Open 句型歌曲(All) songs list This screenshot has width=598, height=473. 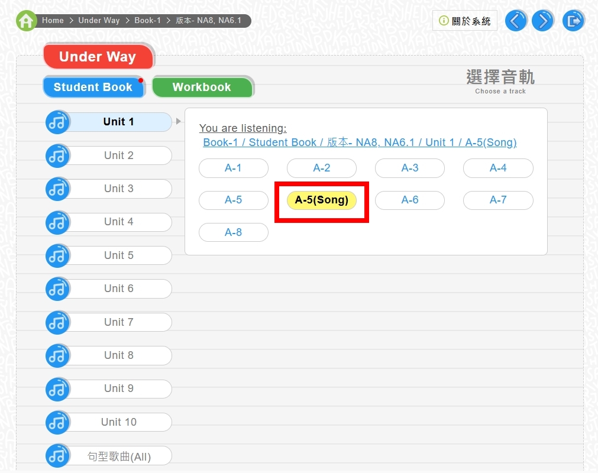click(x=119, y=456)
